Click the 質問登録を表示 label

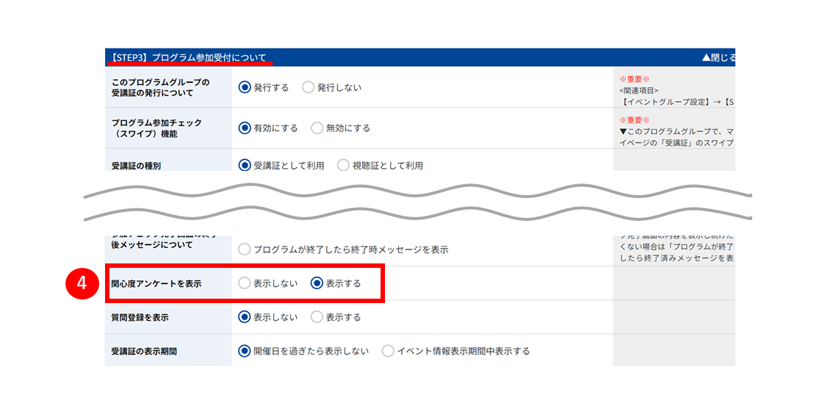140,317
